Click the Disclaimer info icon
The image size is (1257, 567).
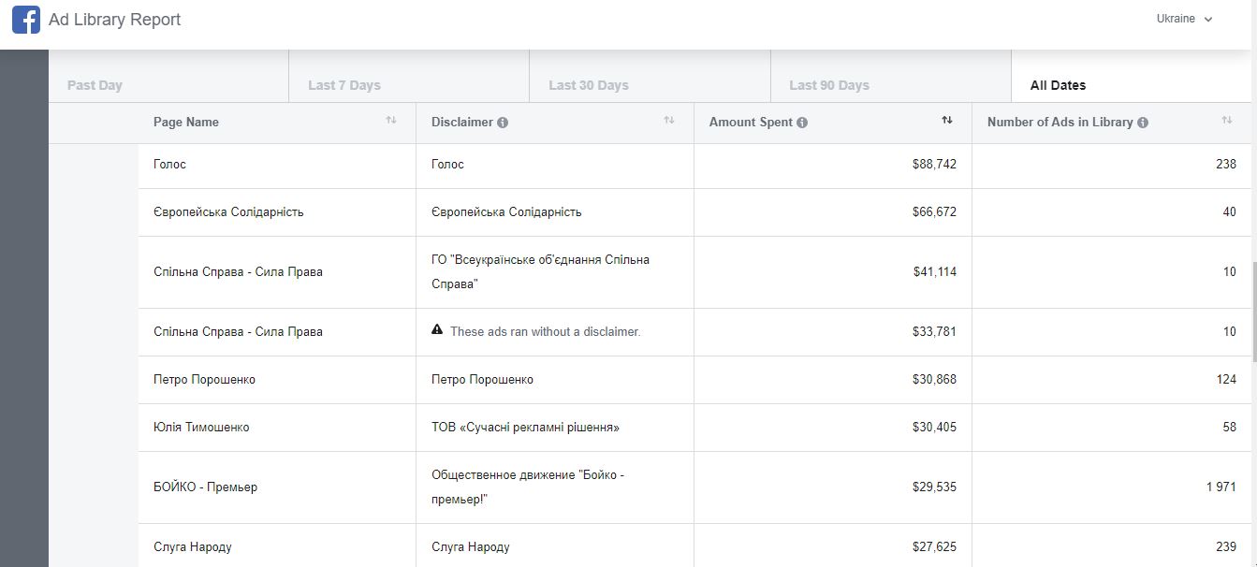(x=503, y=123)
